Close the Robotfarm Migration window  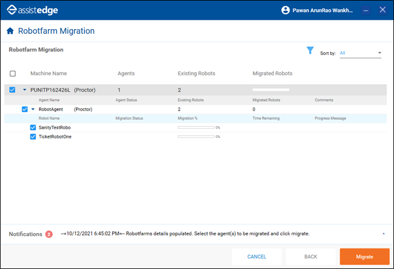coord(383,10)
